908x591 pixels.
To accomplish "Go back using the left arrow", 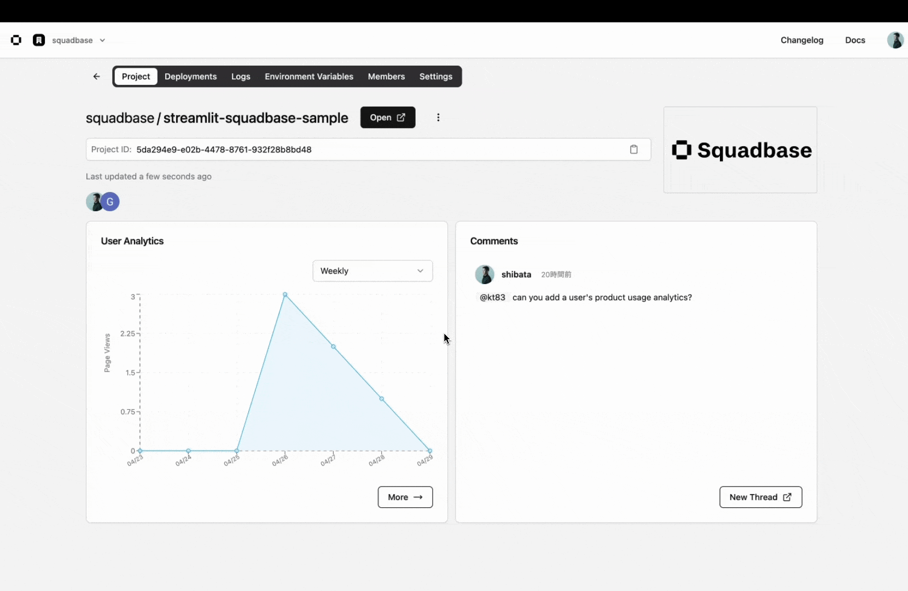I will click(97, 77).
